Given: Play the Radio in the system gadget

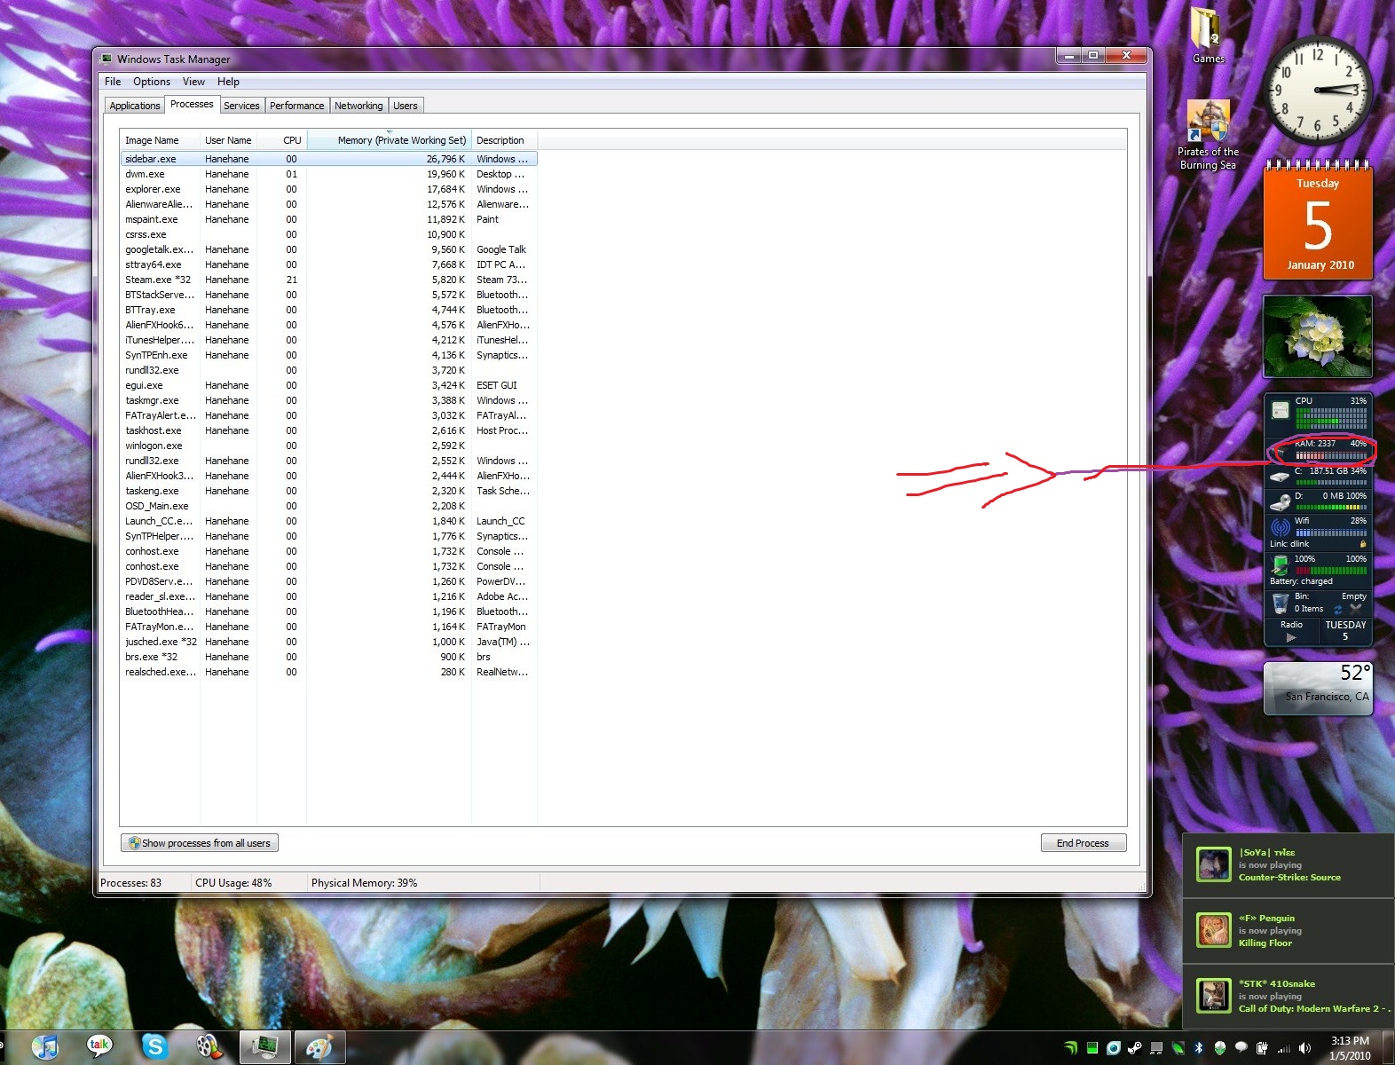Looking at the screenshot, I should (x=1291, y=637).
